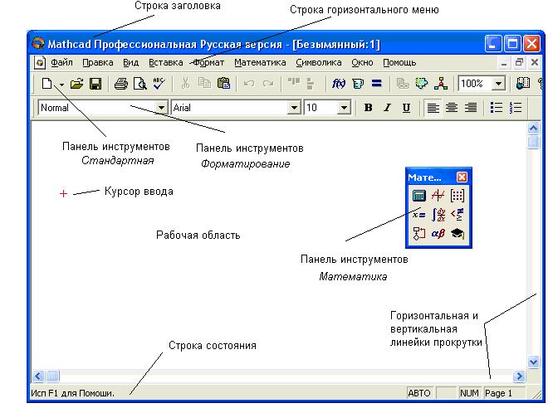Close the Мате... floating toolbar
This screenshot has width=553, height=408.
(462, 177)
